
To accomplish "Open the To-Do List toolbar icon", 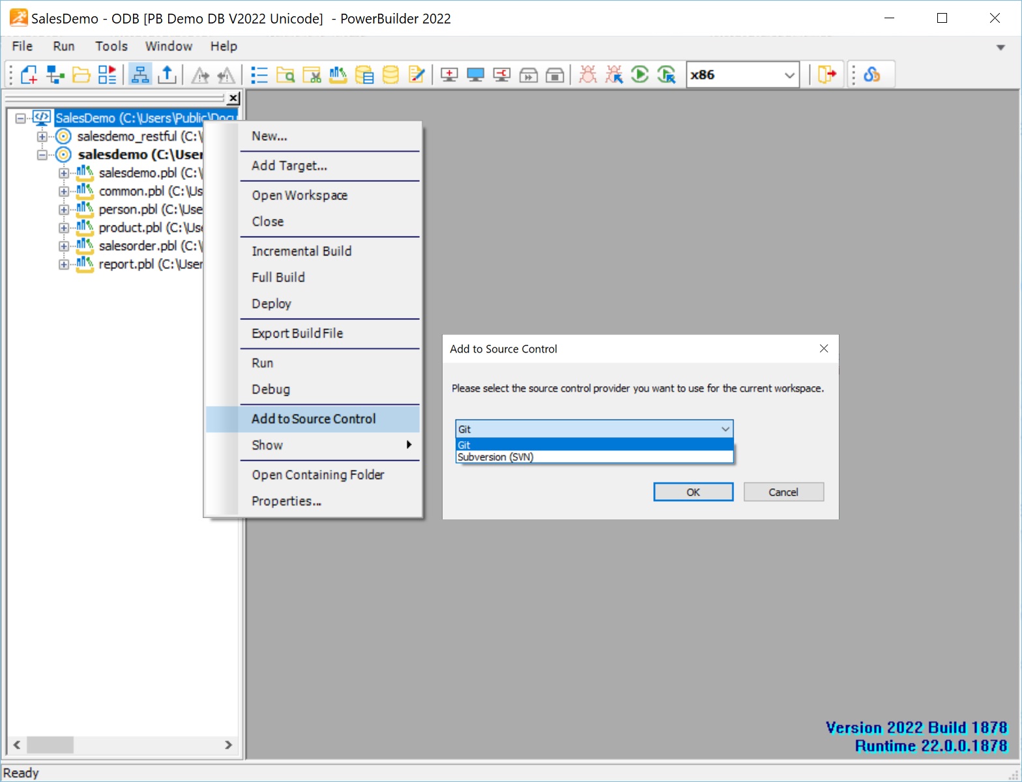I will (259, 75).
